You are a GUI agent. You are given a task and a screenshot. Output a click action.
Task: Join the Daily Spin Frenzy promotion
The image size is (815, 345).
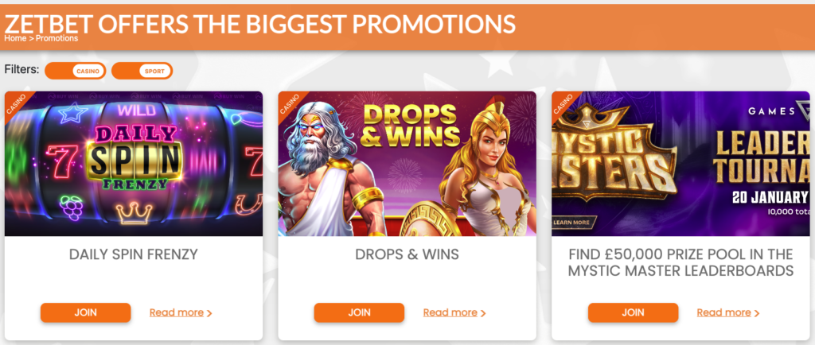[x=86, y=313]
